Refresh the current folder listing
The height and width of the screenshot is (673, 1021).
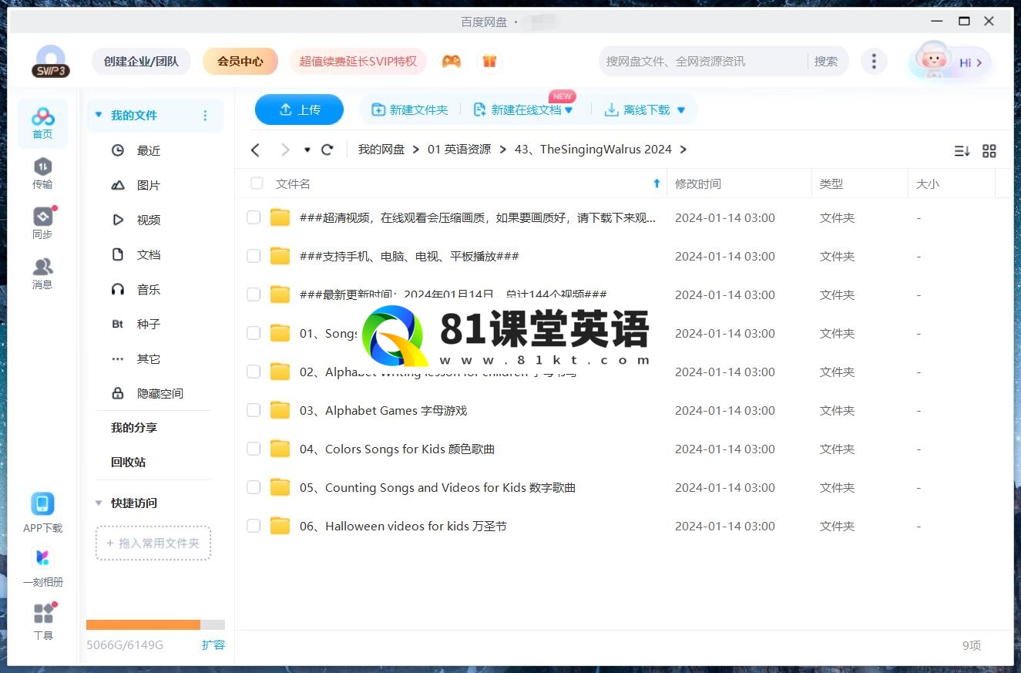327,150
